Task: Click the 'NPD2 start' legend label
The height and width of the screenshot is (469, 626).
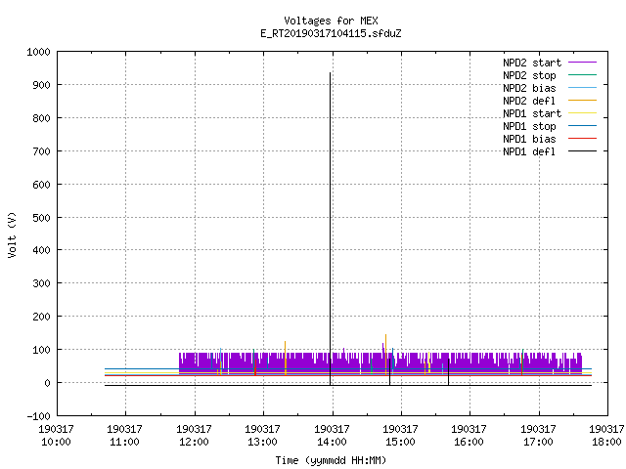Action: pyautogui.click(x=532, y=63)
